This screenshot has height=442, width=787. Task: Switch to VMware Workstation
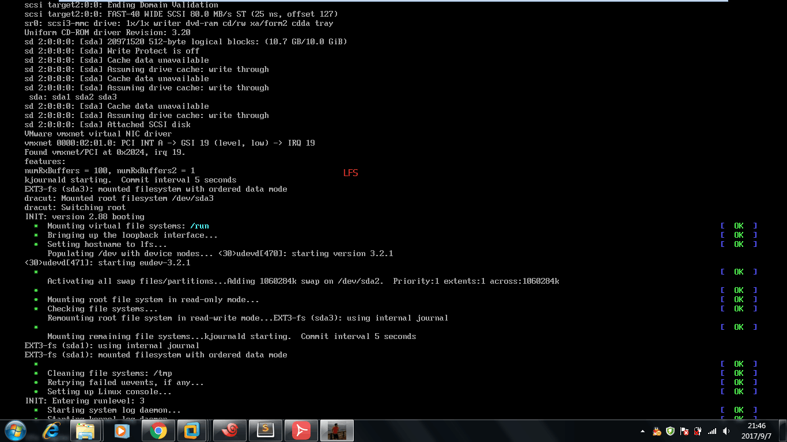click(x=194, y=430)
